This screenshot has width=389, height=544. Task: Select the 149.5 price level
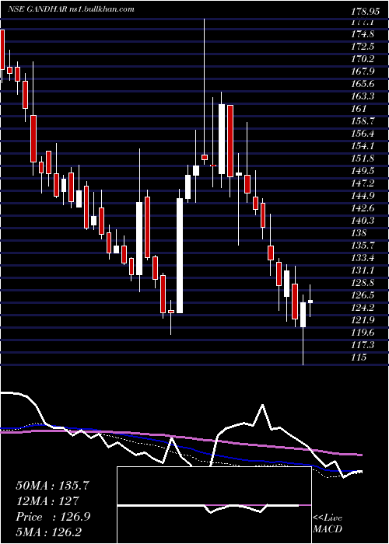point(363,171)
